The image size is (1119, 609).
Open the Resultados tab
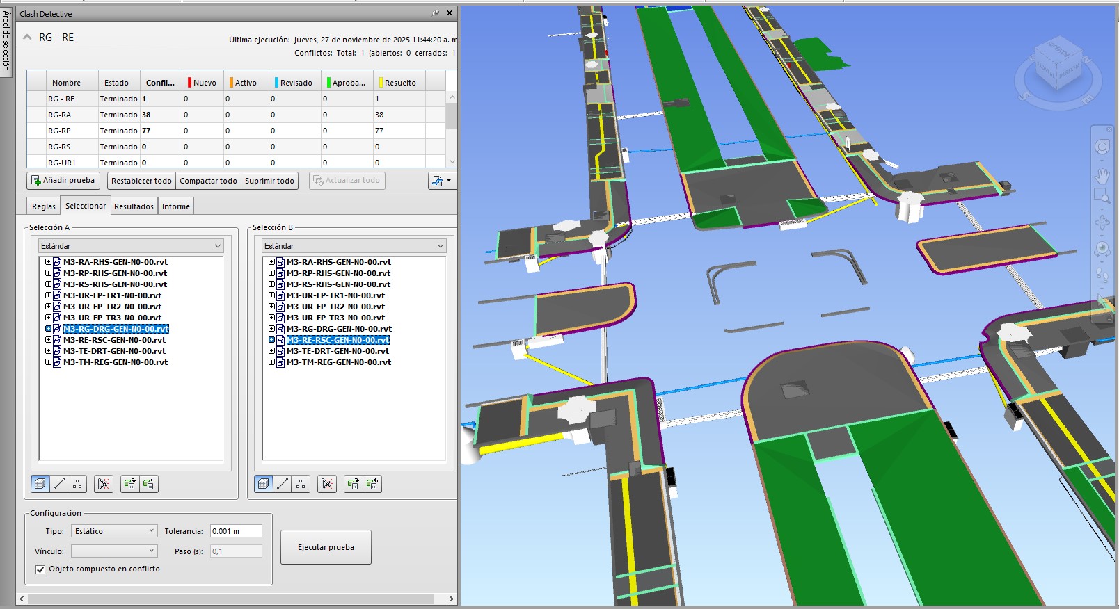(134, 206)
